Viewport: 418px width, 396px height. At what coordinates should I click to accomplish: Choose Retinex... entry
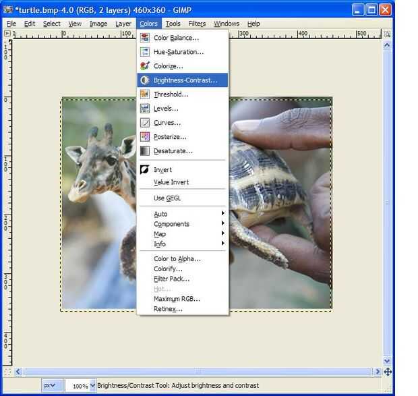tap(183, 309)
